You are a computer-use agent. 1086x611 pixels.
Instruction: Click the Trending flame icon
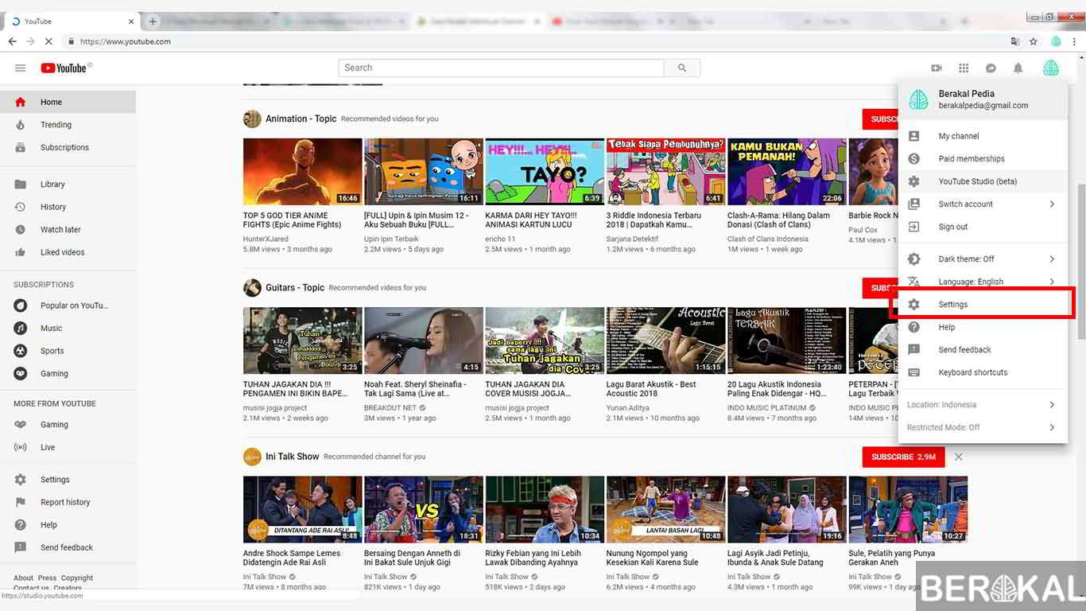coord(21,125)
